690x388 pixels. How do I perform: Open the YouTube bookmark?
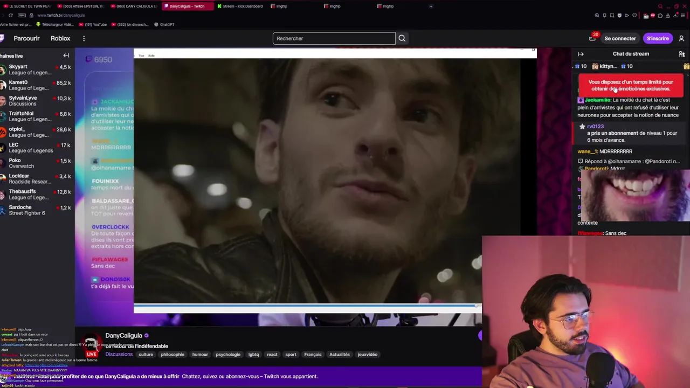click(93, 24)
